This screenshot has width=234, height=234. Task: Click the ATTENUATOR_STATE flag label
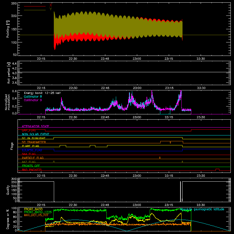[x=35, y=126]
